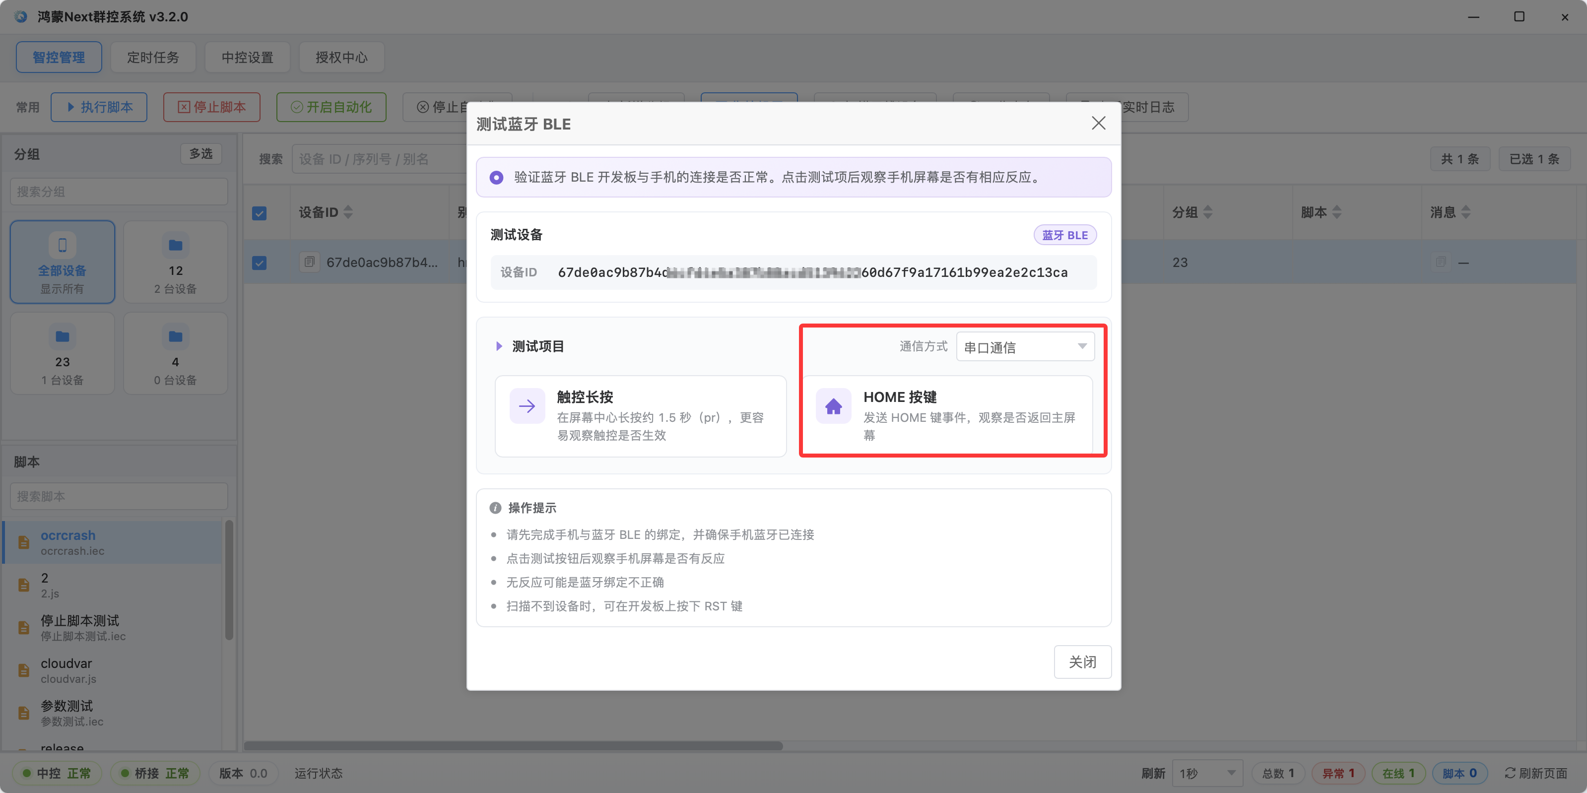Select the cloudvar script file icon
The height and width of the screenshot is (793, 1587).
23,670
